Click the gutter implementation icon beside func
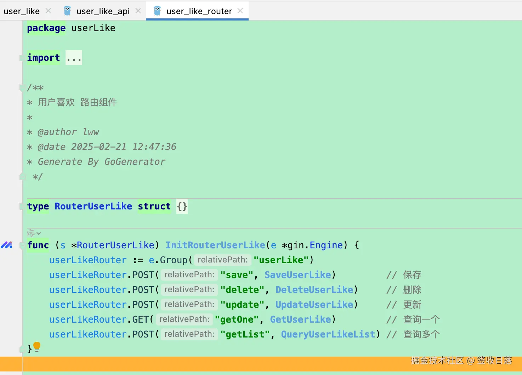Image resolution: width=522 pixels, height=375 pixels. point(6,245)
